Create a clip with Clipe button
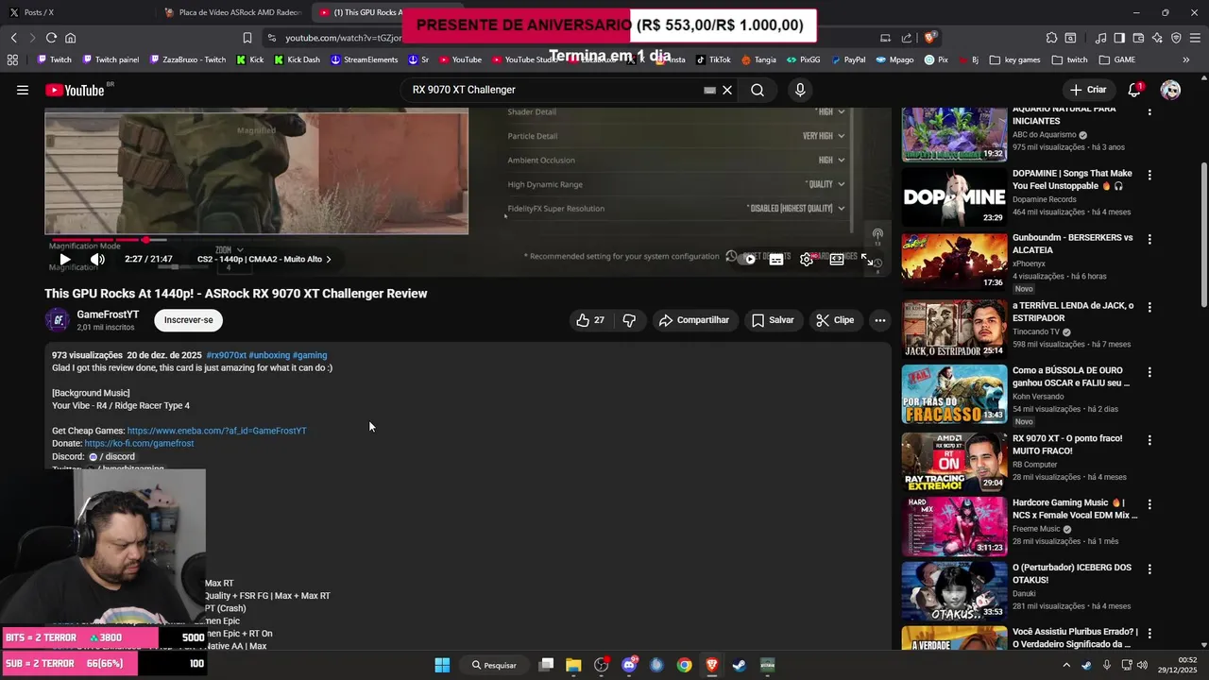The height and width of the screenshot is (680, 1209). click(x=835, y=320)
